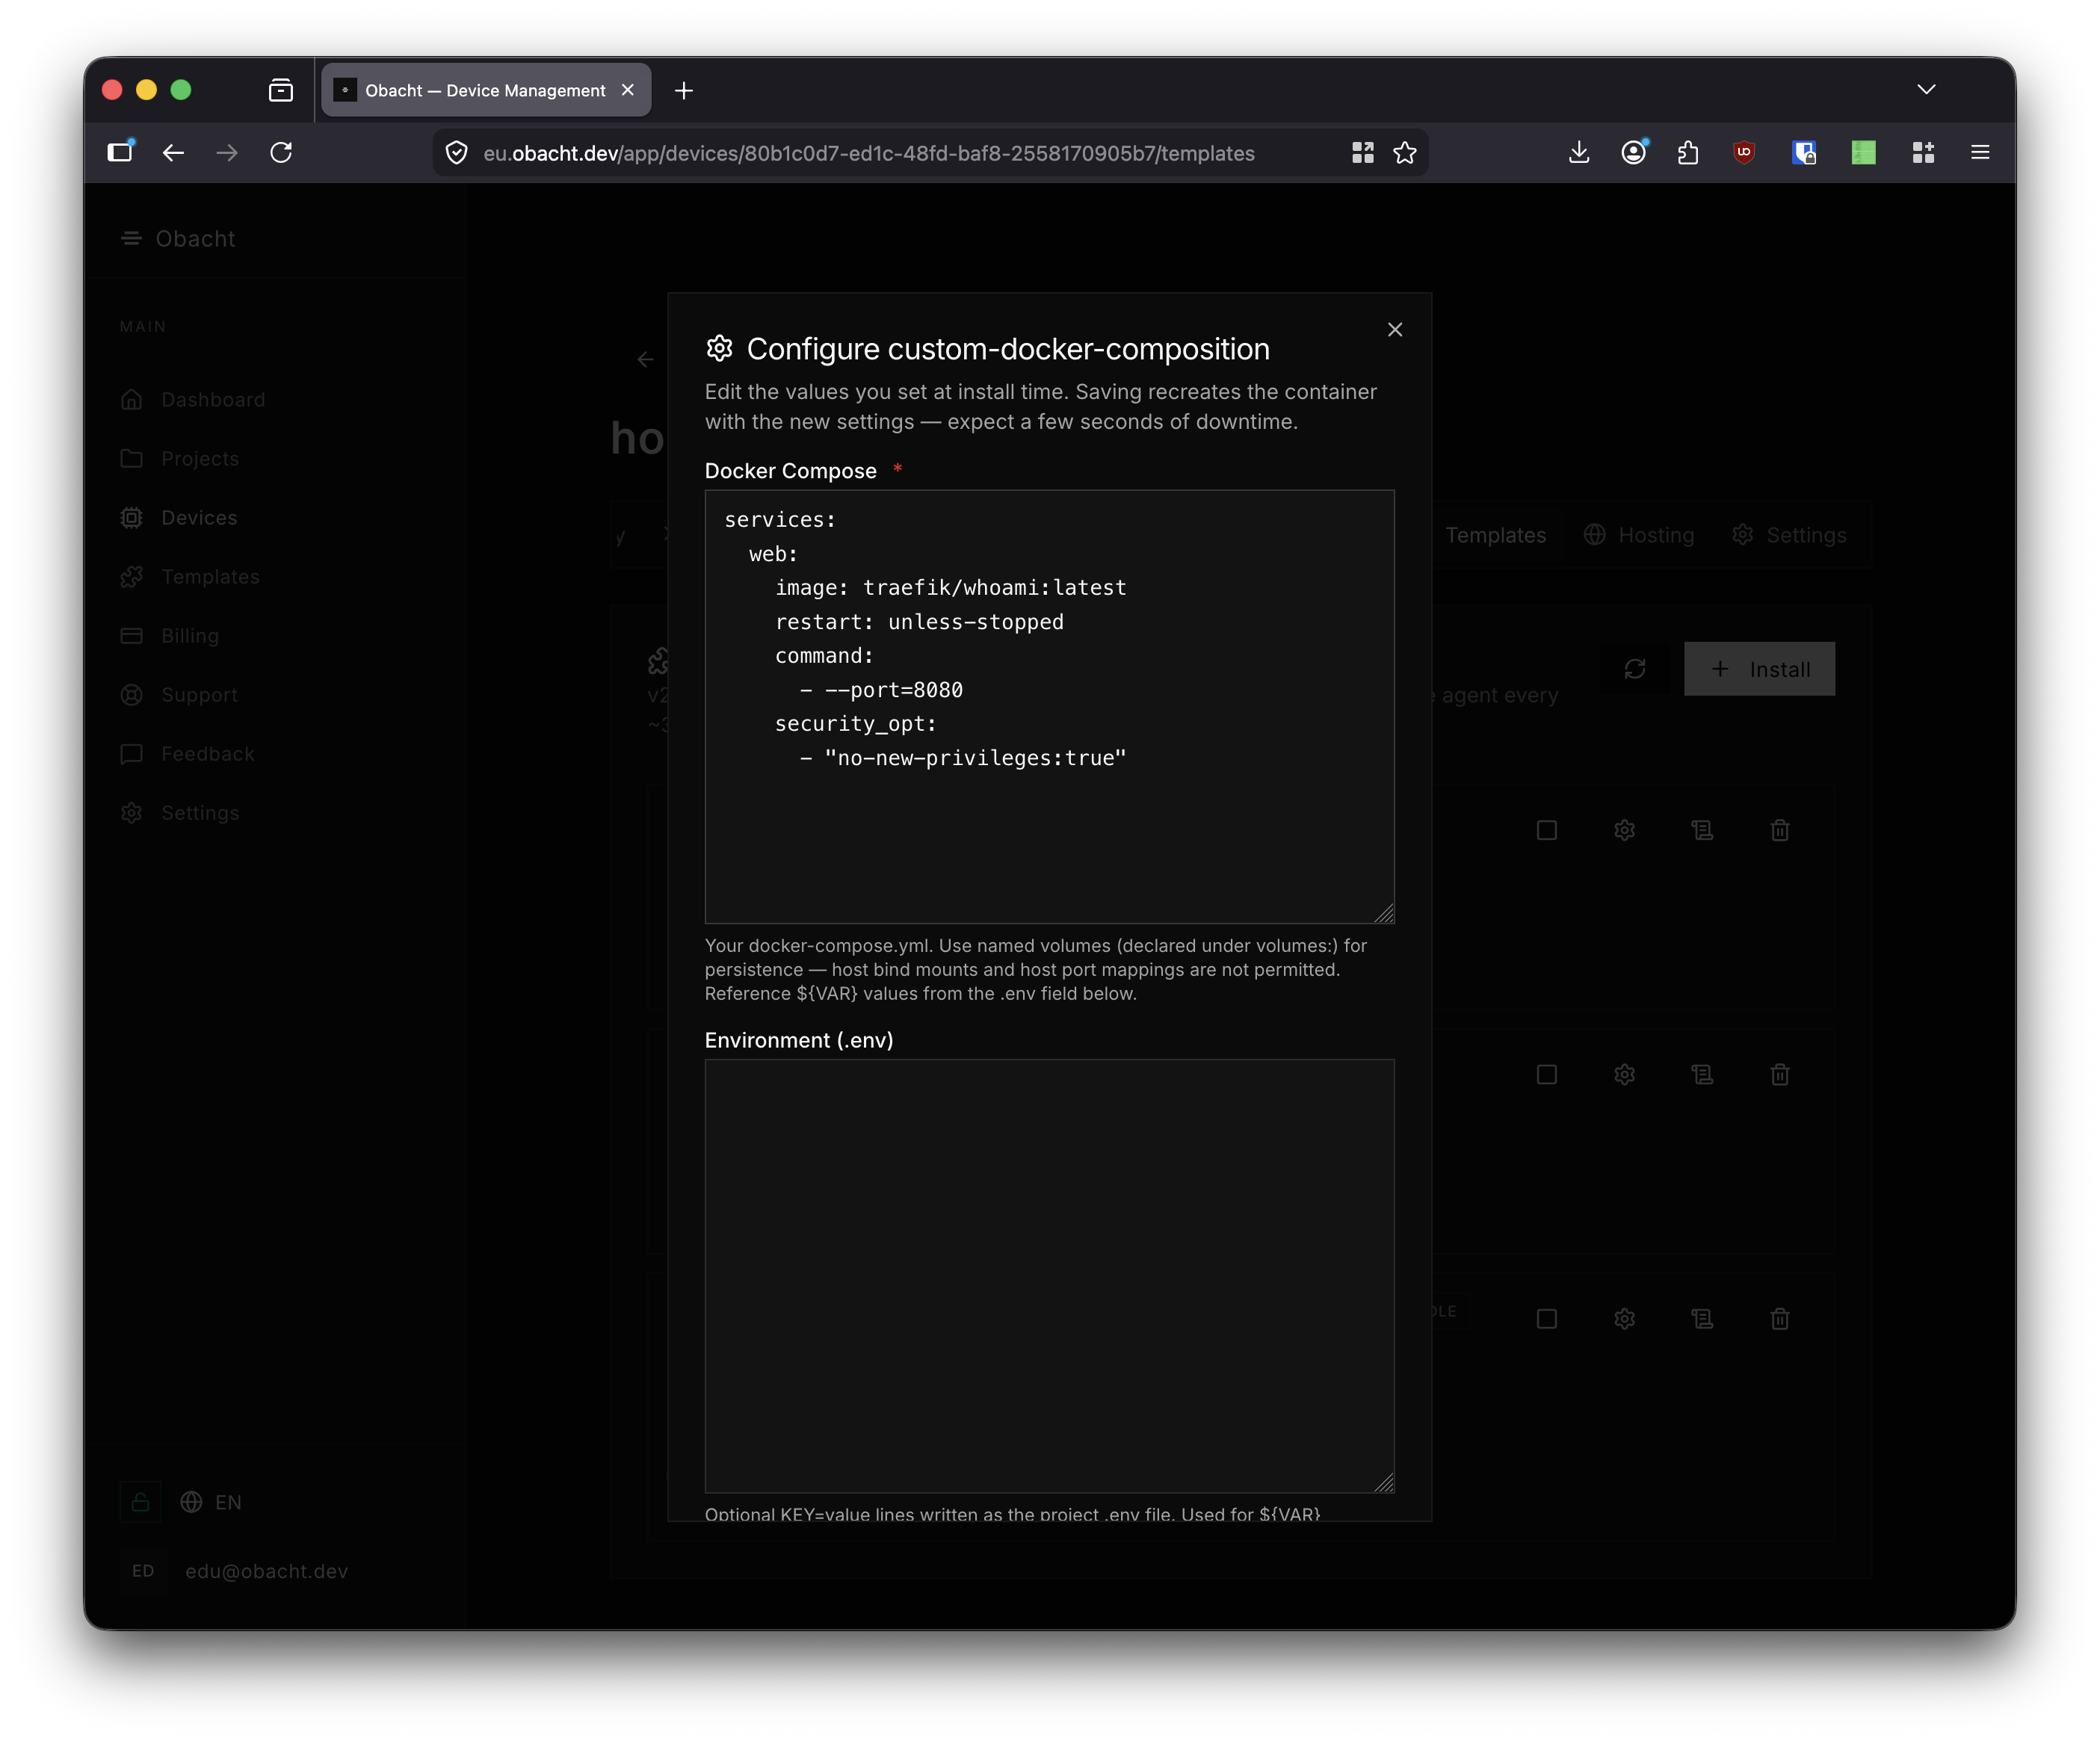Open the browser hamburger menu
Image resolution: width=2100 pixels, height=1741 pixels.
1980,153
